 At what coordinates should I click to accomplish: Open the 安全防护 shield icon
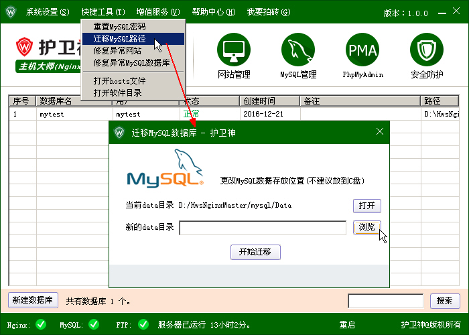(x=427, y=50)
